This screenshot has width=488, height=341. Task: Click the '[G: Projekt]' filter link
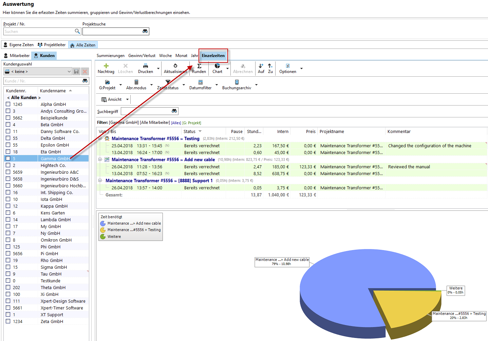pyautogui.click(x=191, y=123)
